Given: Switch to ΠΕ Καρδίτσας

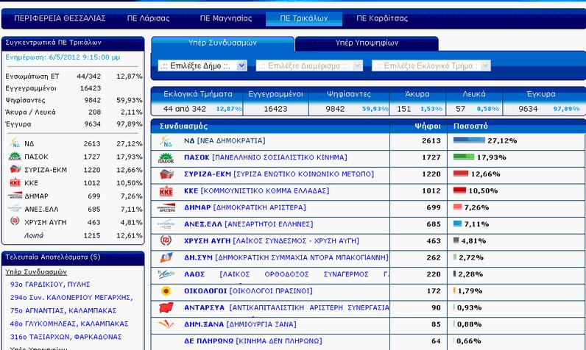Looking at the screenshot, I should [382, 18].
